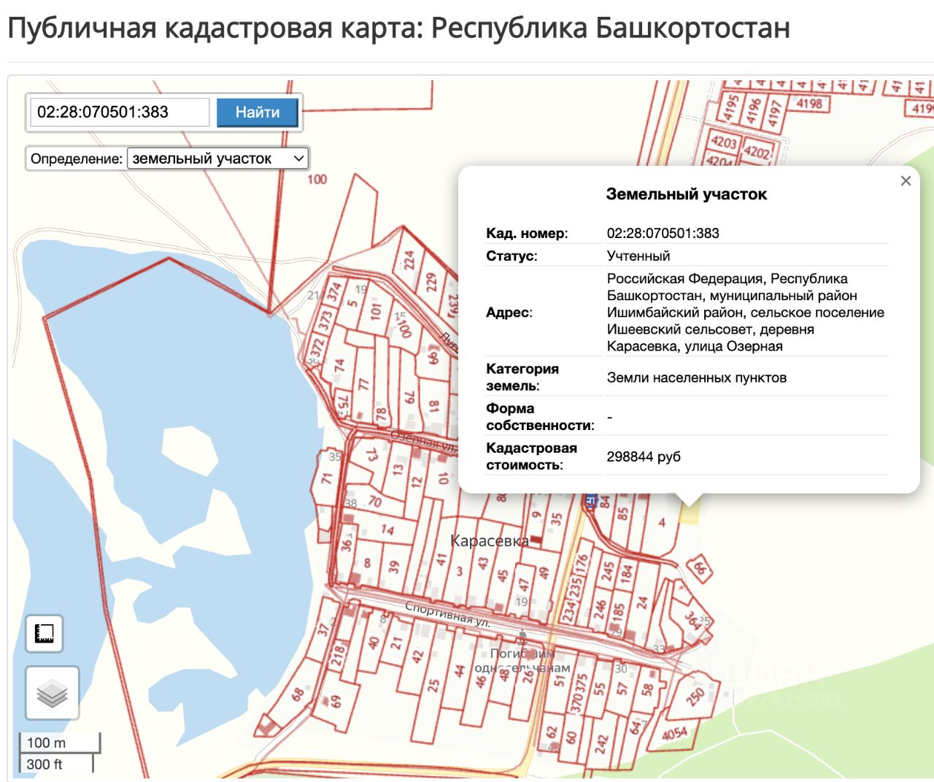The width and height of the screenshot is (934, 782).
Task: Select parcel 250 on the map
Action: [x=695, y=695]
